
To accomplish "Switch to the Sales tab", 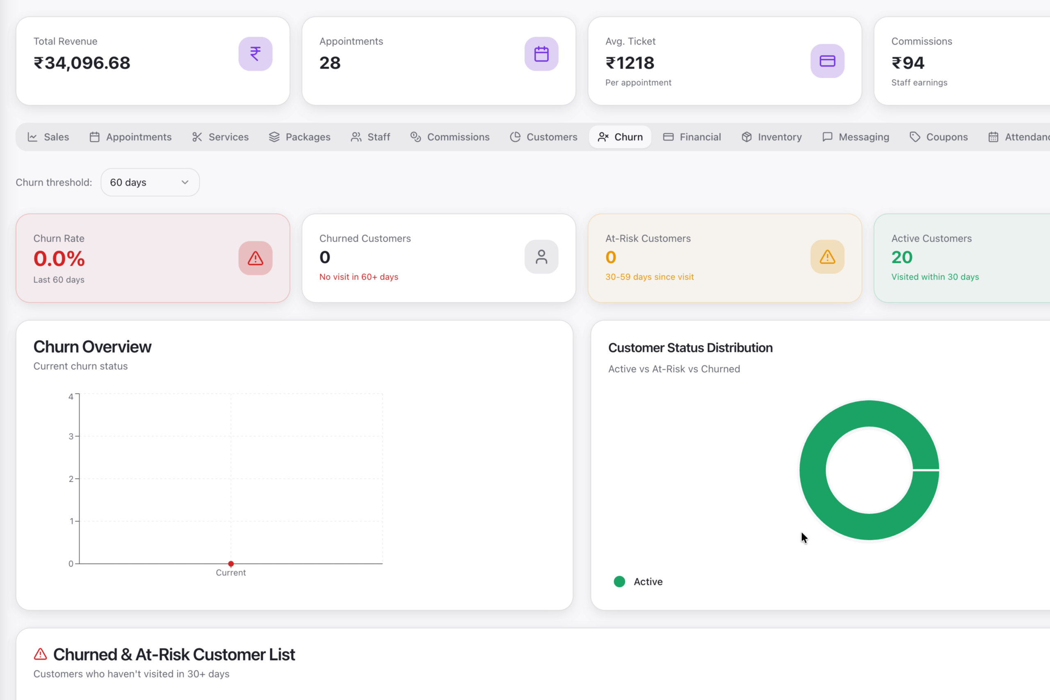I will click(x=48, y=137).
